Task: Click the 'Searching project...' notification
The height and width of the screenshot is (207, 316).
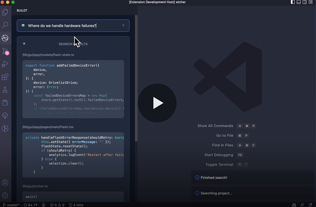Action: click(x=252, y=193)
